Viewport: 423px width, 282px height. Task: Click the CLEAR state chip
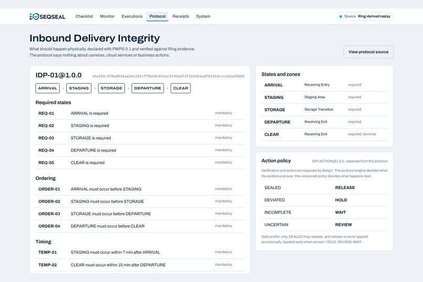[181, 88]
